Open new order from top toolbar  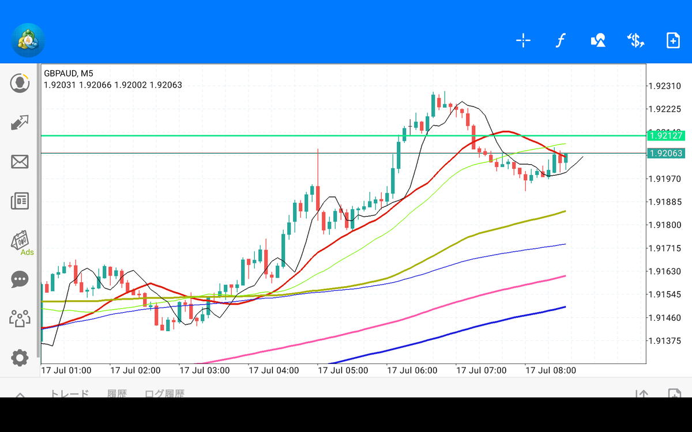[x=673, y=40]
